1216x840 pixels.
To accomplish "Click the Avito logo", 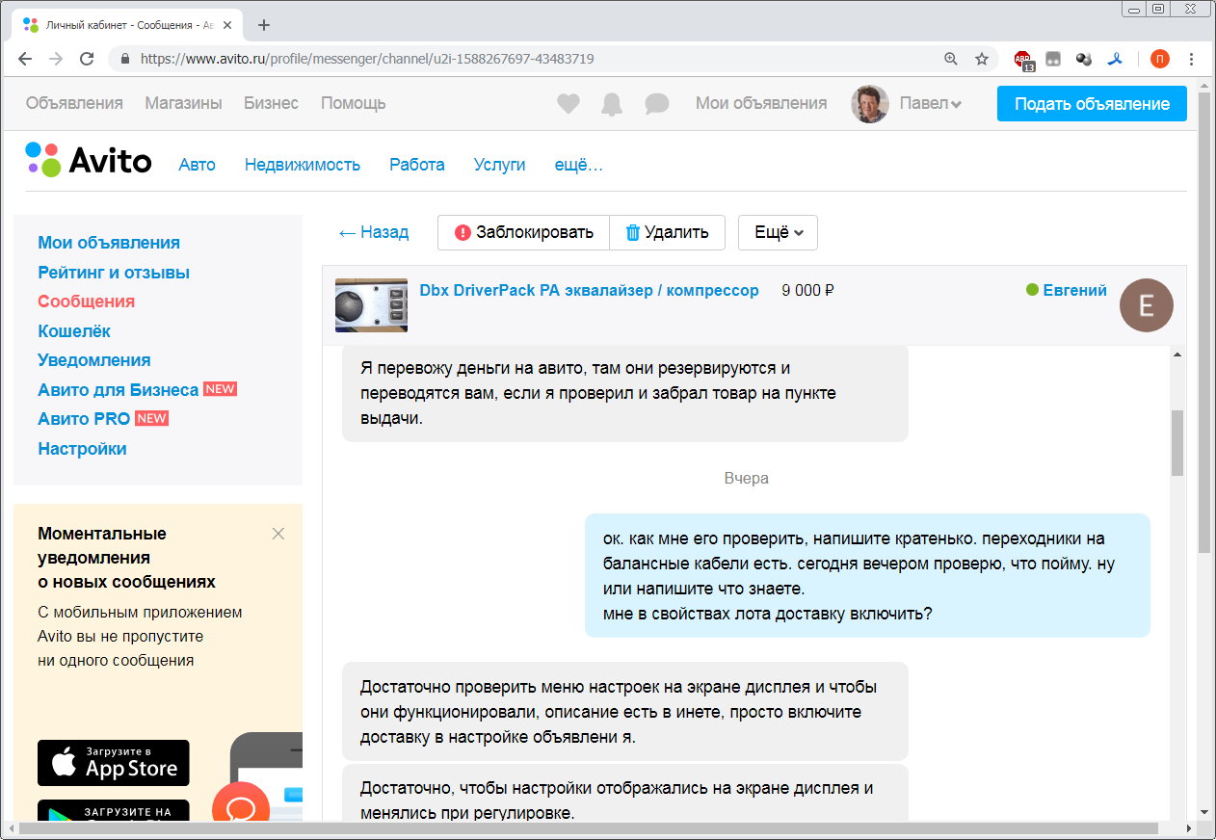I will [x=89, y=160].
